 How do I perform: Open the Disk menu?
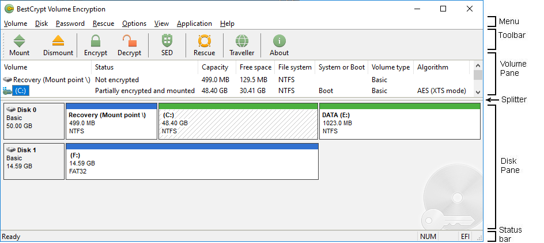click(41, 24)
